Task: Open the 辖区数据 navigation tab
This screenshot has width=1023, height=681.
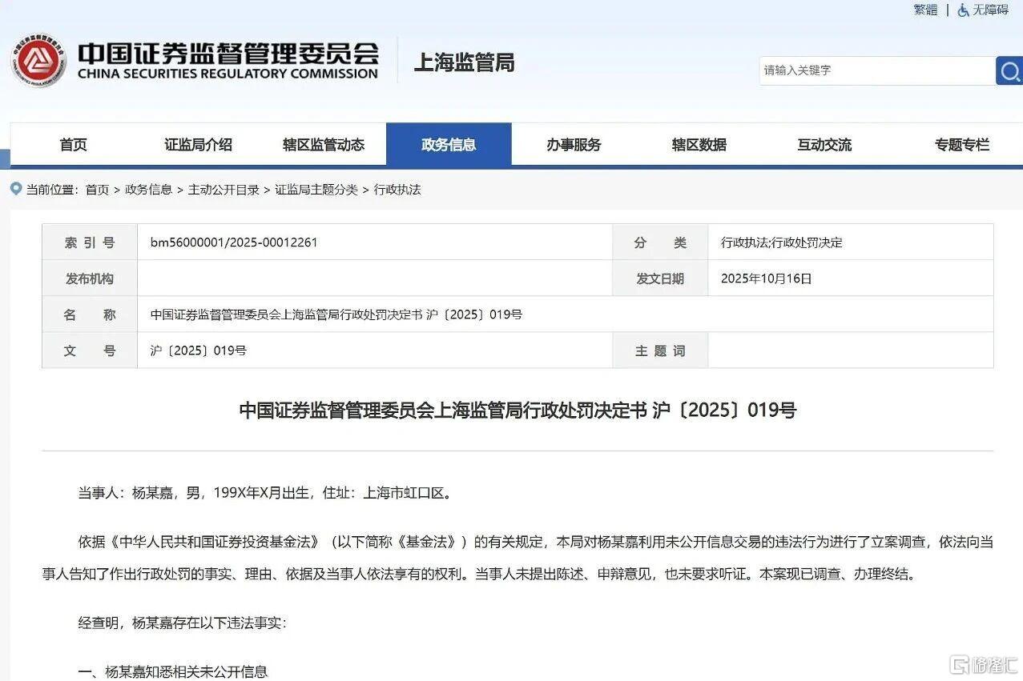Action: 699,145
